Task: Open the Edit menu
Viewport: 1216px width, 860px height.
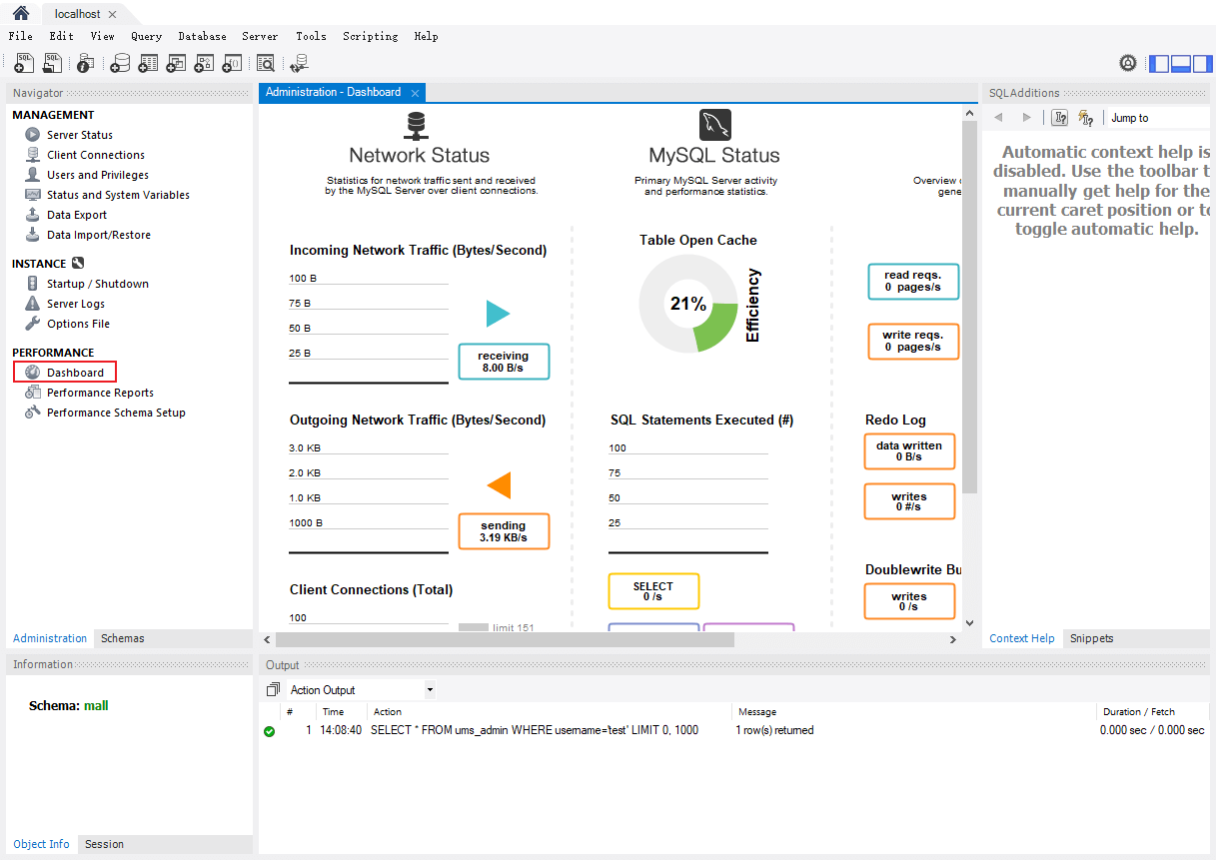Action: point(61,36)
